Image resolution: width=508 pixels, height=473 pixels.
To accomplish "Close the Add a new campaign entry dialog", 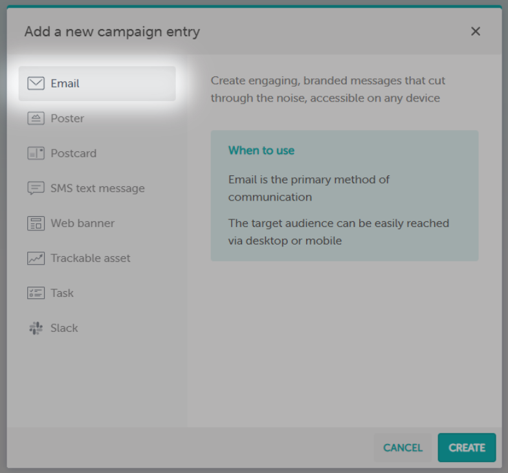I will point(476,31).
